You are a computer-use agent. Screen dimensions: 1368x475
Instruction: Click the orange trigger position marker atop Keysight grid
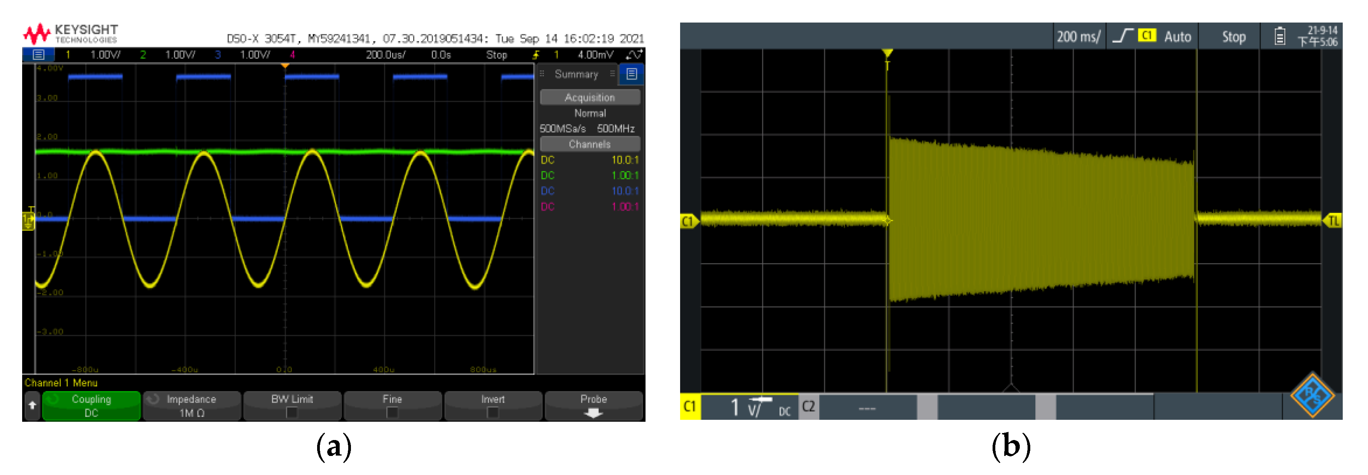[285, 66]
